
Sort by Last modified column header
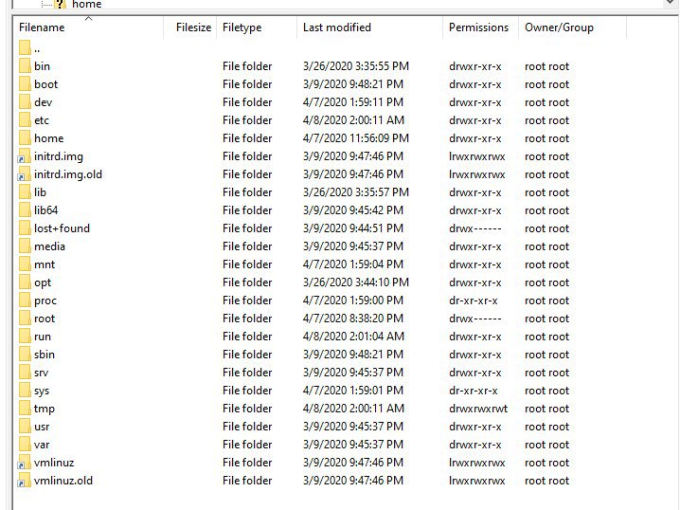click(370, 27)
